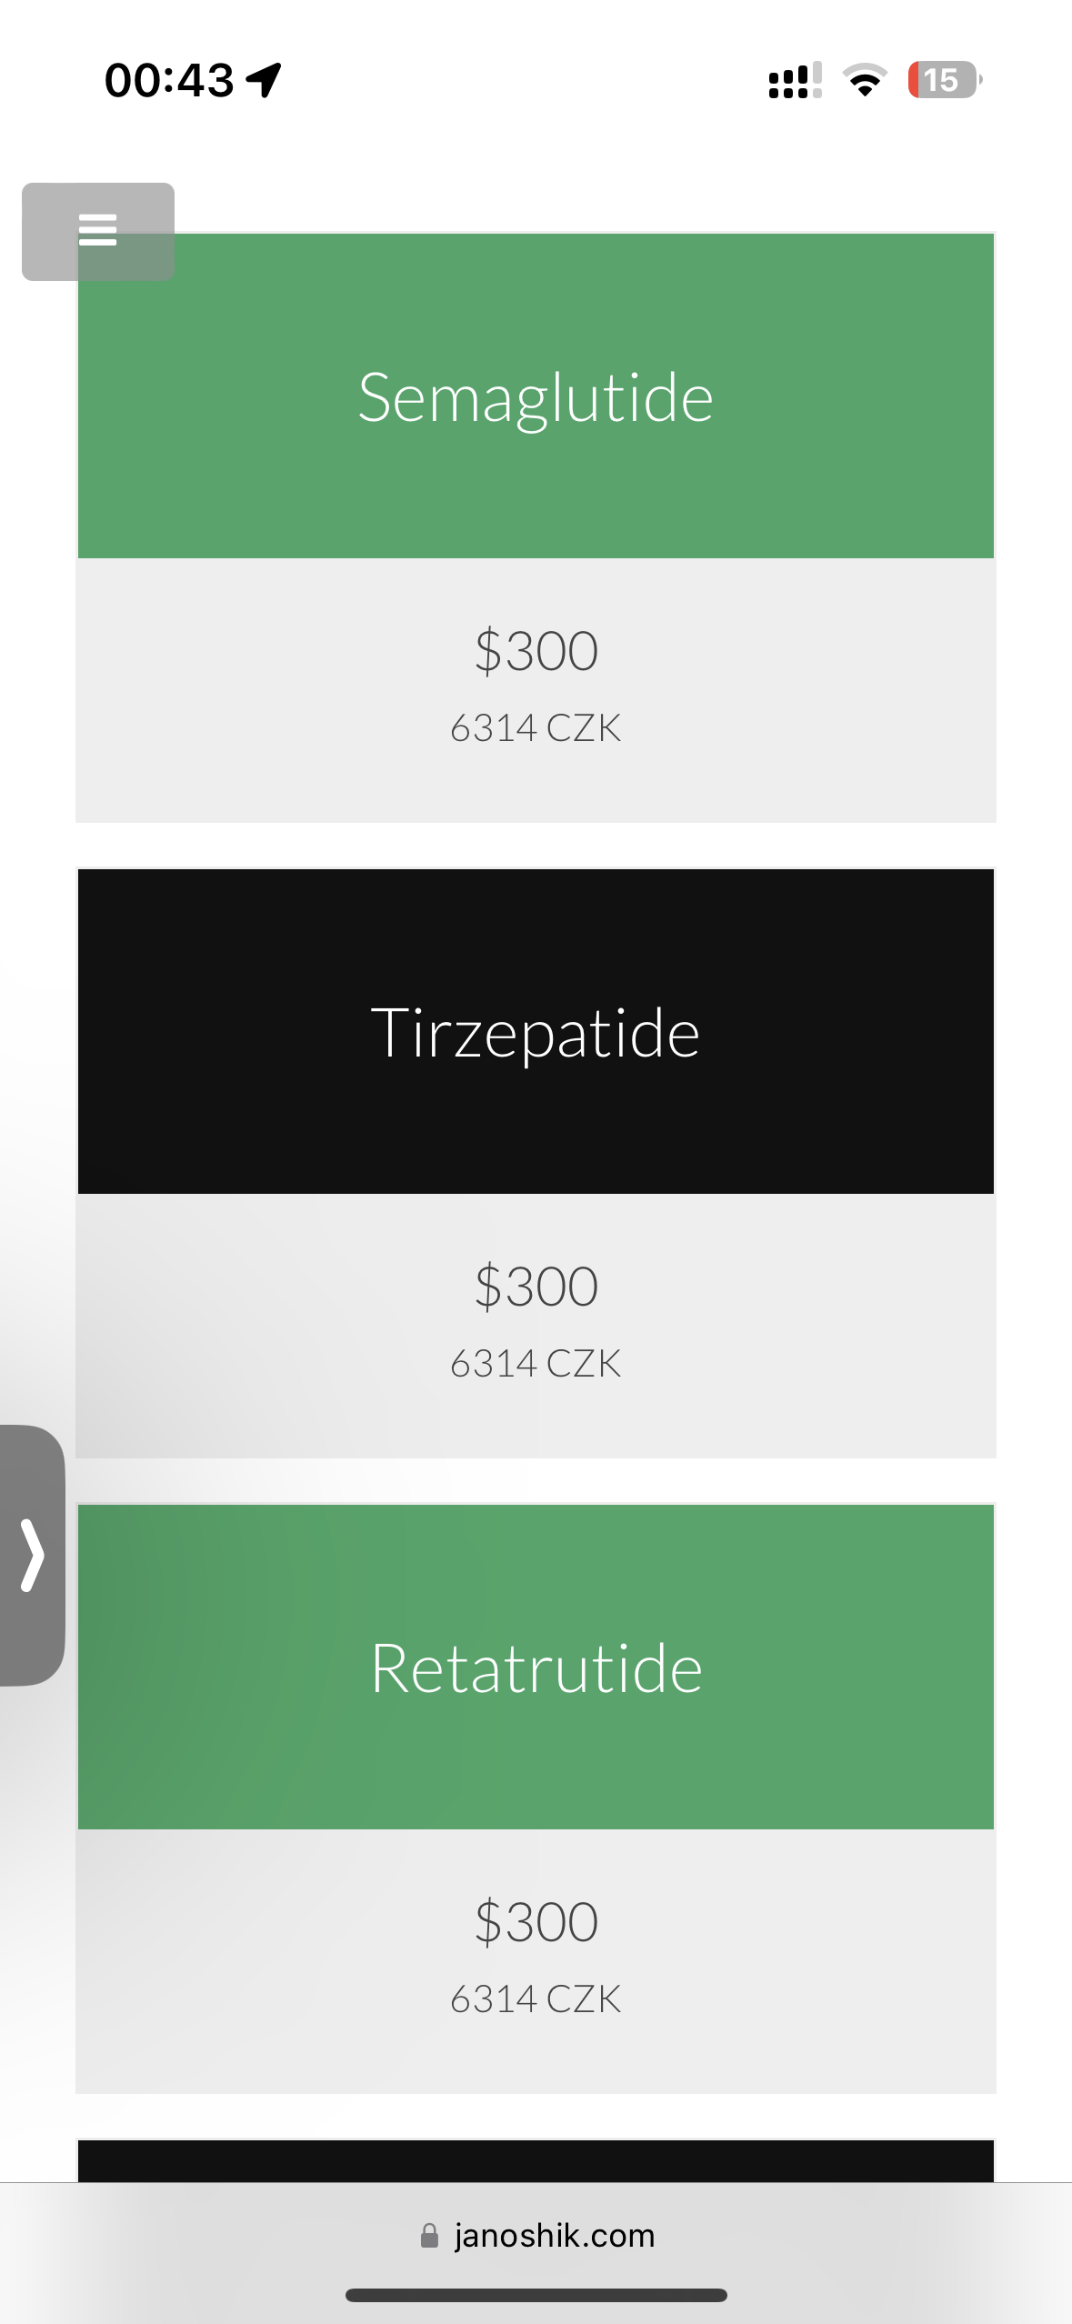Open the hamburger menu button
1072x2324 pixels.
[97, 231]
